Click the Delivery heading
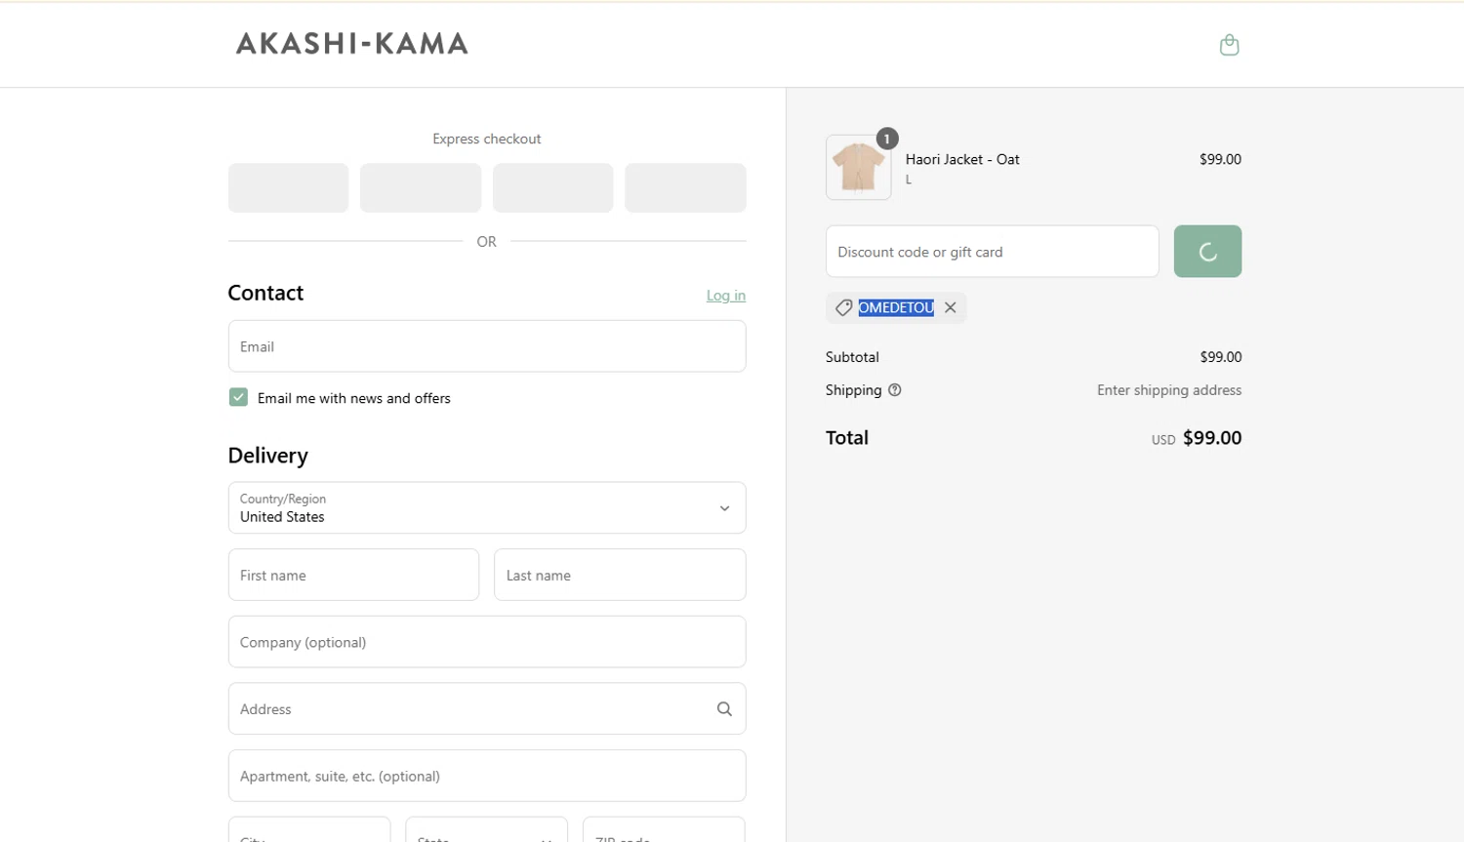This screenshot has width=1464, height=842. [x=267, y=456]
